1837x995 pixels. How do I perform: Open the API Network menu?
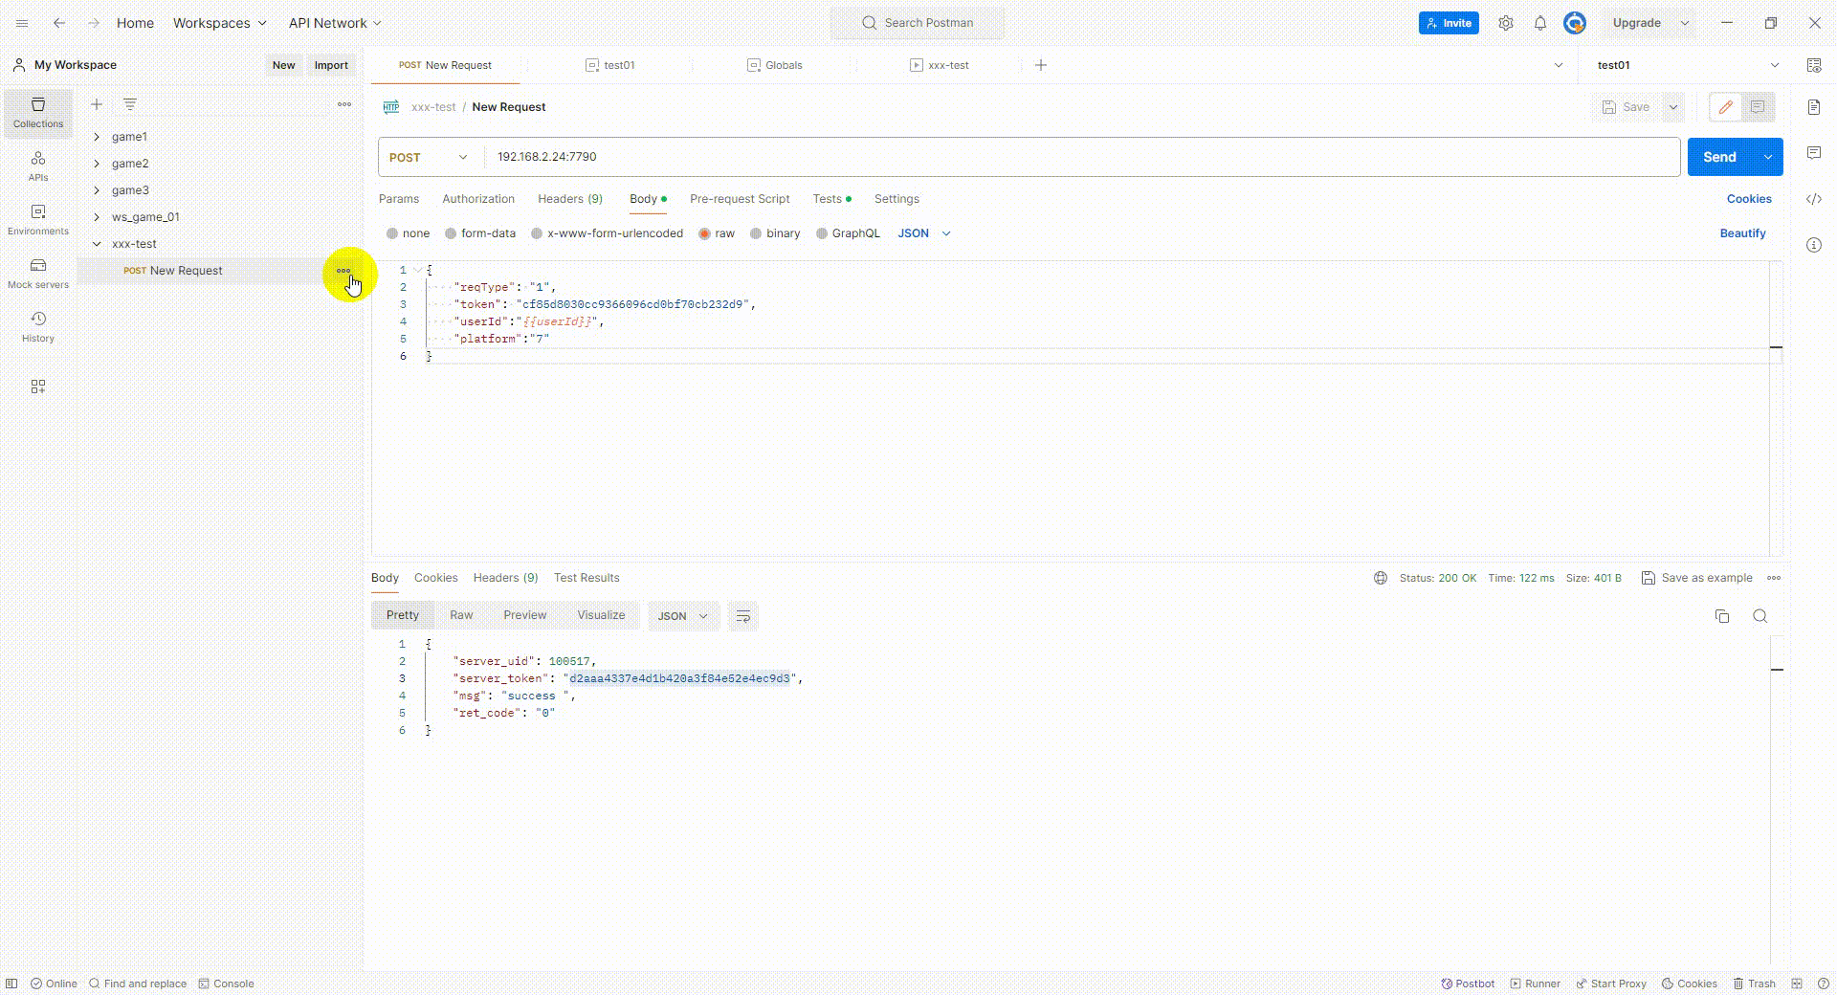tap(335, 23)
